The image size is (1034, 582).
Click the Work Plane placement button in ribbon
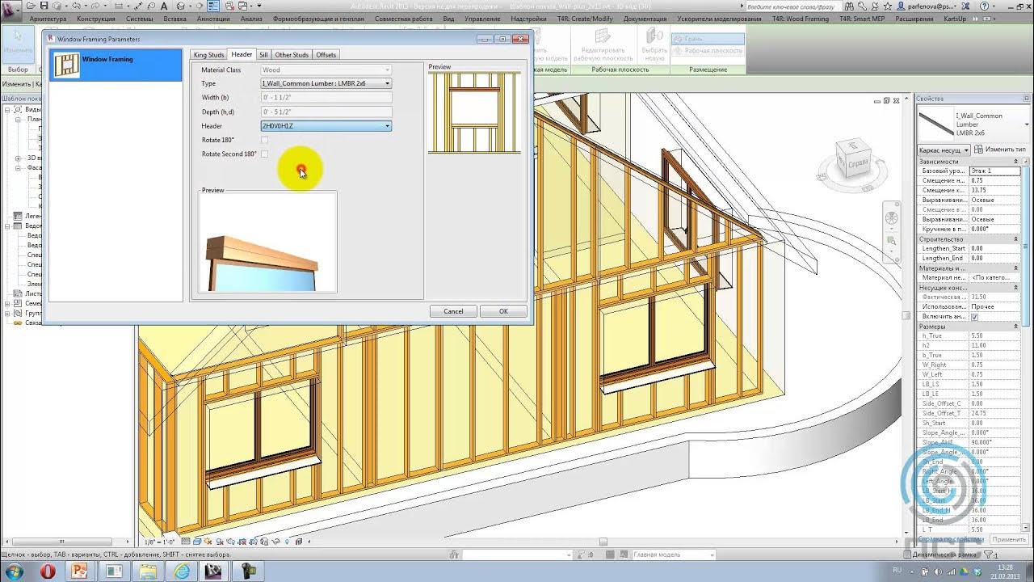(x=708, y=51)
